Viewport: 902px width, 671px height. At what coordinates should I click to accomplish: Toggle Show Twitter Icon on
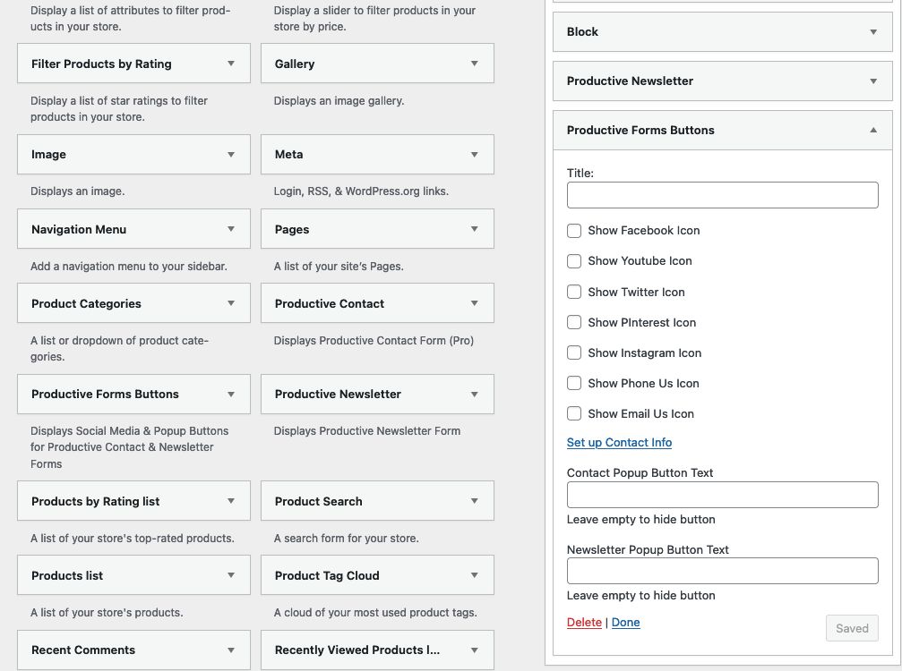click(574, 292)
